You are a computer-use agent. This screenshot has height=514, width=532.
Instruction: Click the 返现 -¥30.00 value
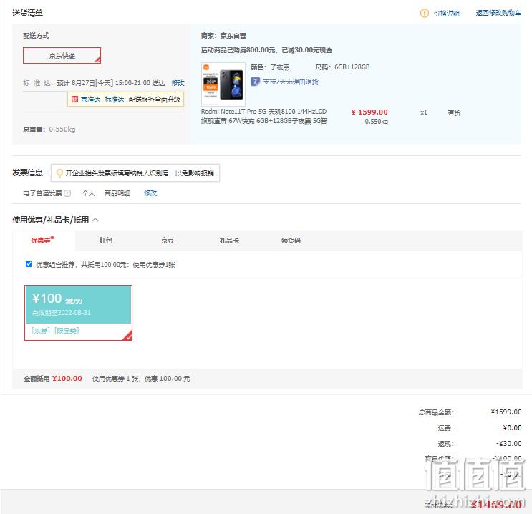pyautogui.click(x=508, y=443)
